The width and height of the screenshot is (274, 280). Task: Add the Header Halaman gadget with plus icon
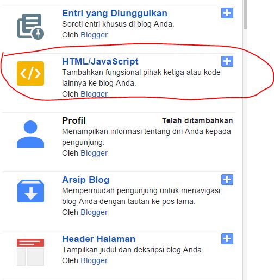(227, 239)
